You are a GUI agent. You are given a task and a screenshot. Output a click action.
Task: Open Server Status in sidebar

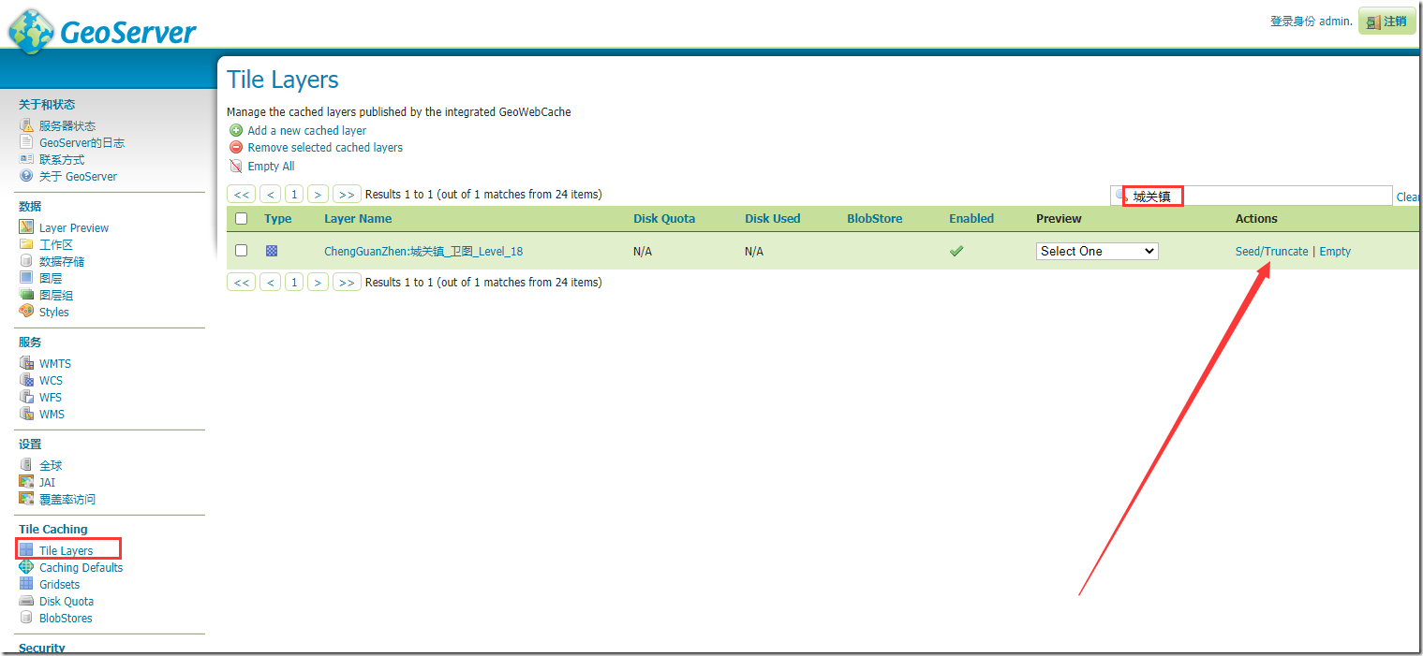coord(67,125)
